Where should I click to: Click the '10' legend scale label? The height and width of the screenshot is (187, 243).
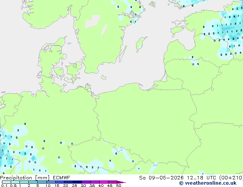[x=48, y=185]
